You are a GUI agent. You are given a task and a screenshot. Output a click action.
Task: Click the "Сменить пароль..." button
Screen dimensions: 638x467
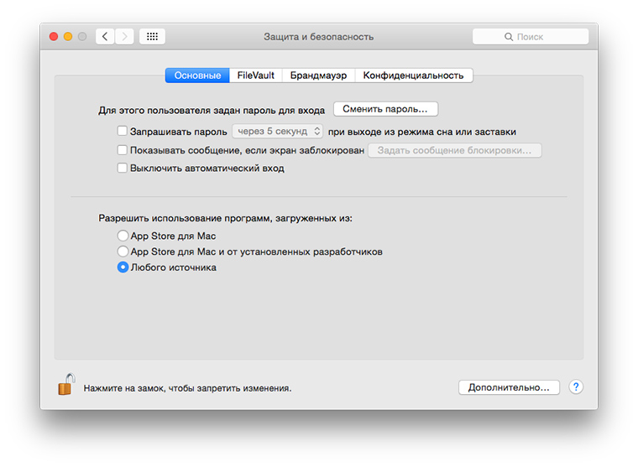tap(385, 109)
